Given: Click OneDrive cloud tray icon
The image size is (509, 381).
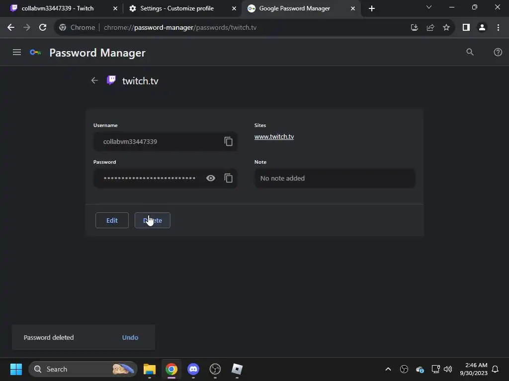Looking at the screenshot, I should pyautogui.click(x=420, y=369).
